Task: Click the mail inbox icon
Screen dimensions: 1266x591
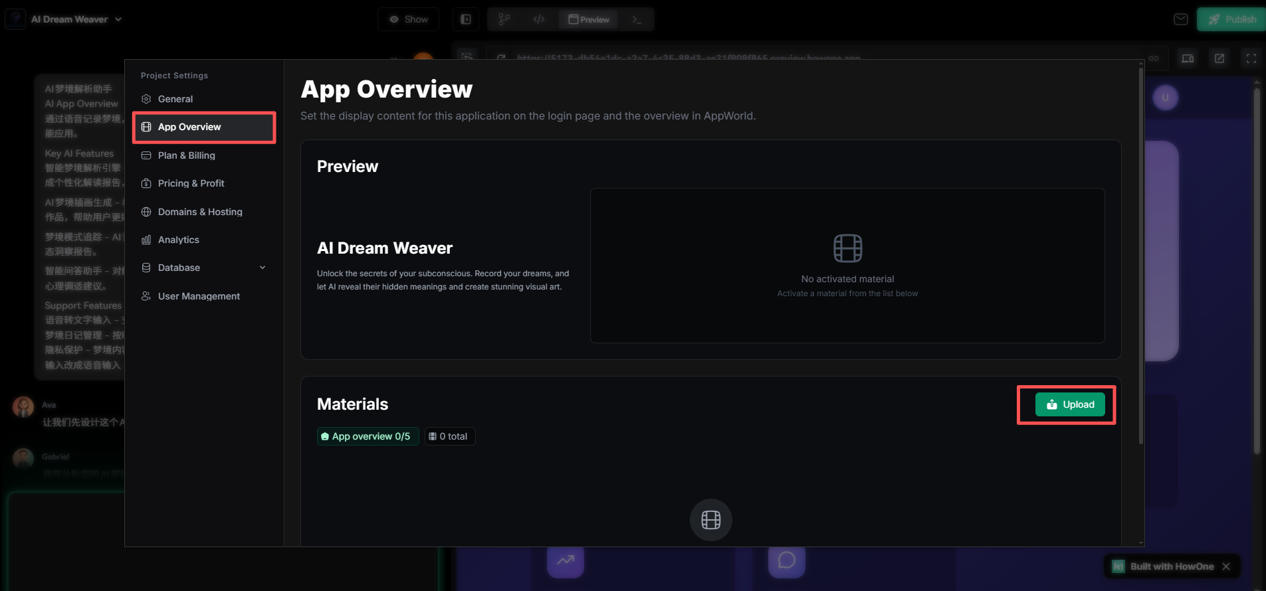Action: [1180, 19]
